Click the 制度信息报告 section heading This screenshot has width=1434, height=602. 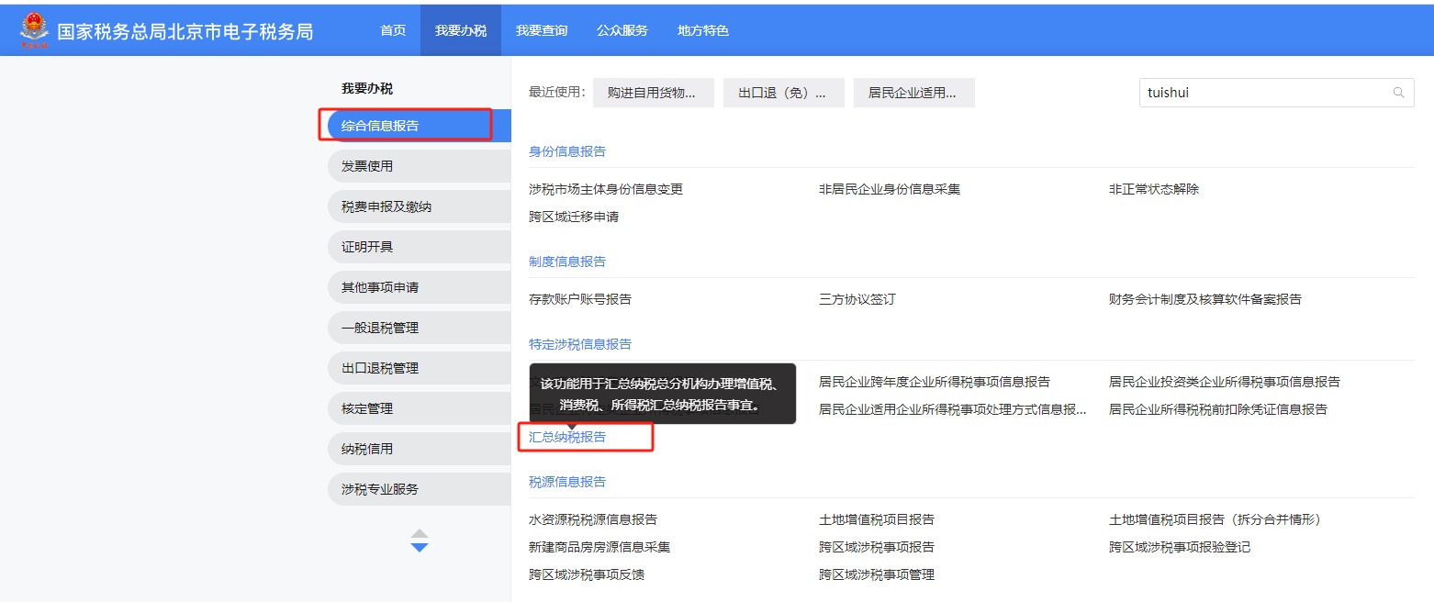coord(567,262)
